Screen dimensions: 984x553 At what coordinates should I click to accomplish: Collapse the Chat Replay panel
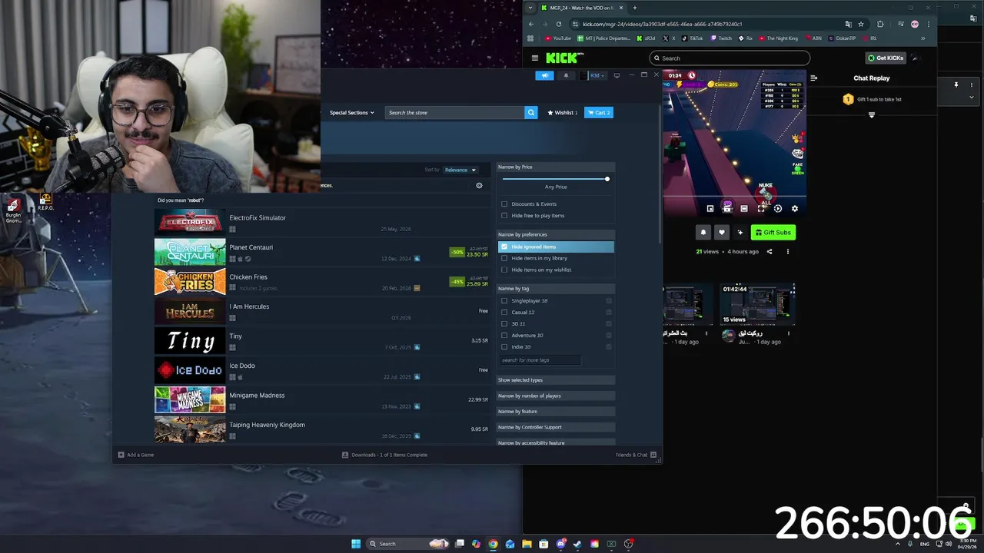(x=814, y=78)
